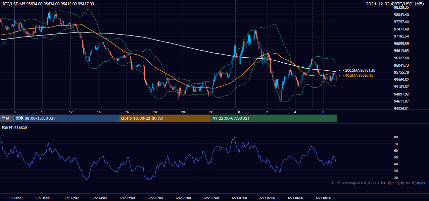
Task: Click the "12/2 20:00" time axis label
Action: tap(183, 198)
